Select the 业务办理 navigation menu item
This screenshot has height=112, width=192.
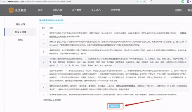coord(57,10)
